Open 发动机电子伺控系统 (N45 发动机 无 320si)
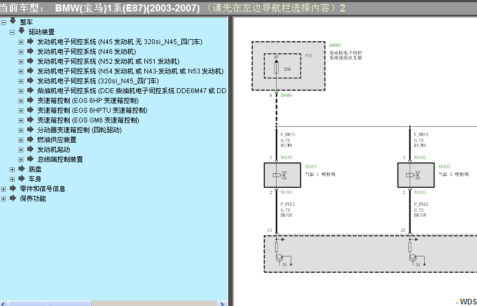The width and height of the screenshot is (477, 306). tap(120, 42)
